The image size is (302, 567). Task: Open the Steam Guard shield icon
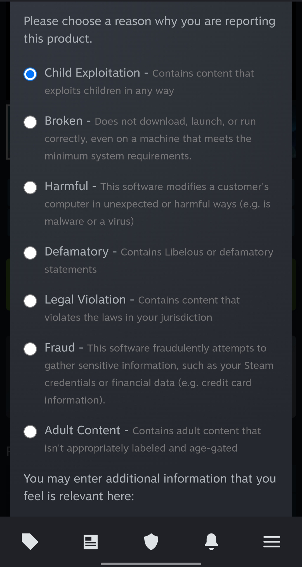(151, 542)
